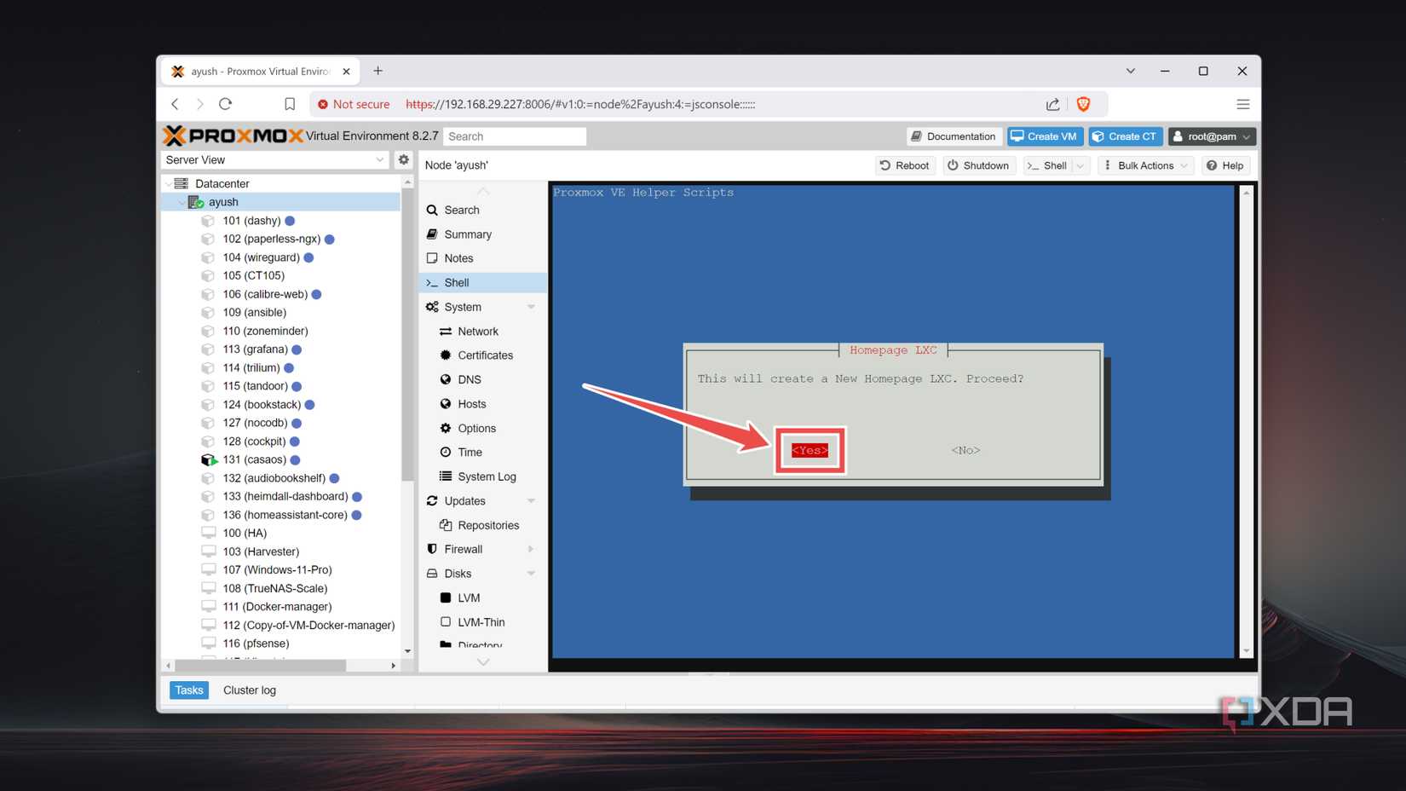Click the bookmark icon in address bar

pyautogui.click(x=290, y=104)
